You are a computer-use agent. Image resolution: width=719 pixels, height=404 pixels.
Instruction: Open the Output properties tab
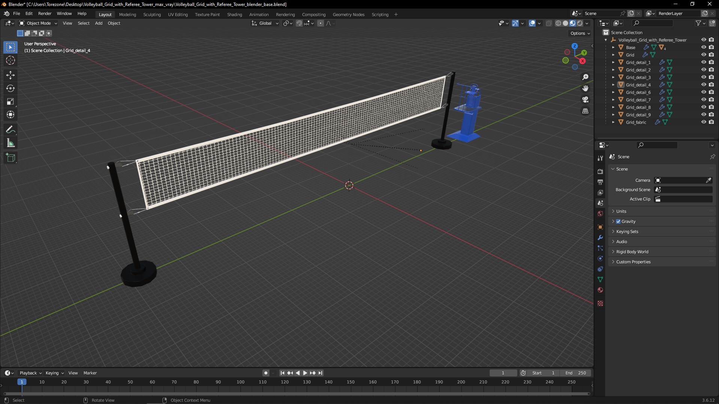pyautogui.click(x=600, y=182)
